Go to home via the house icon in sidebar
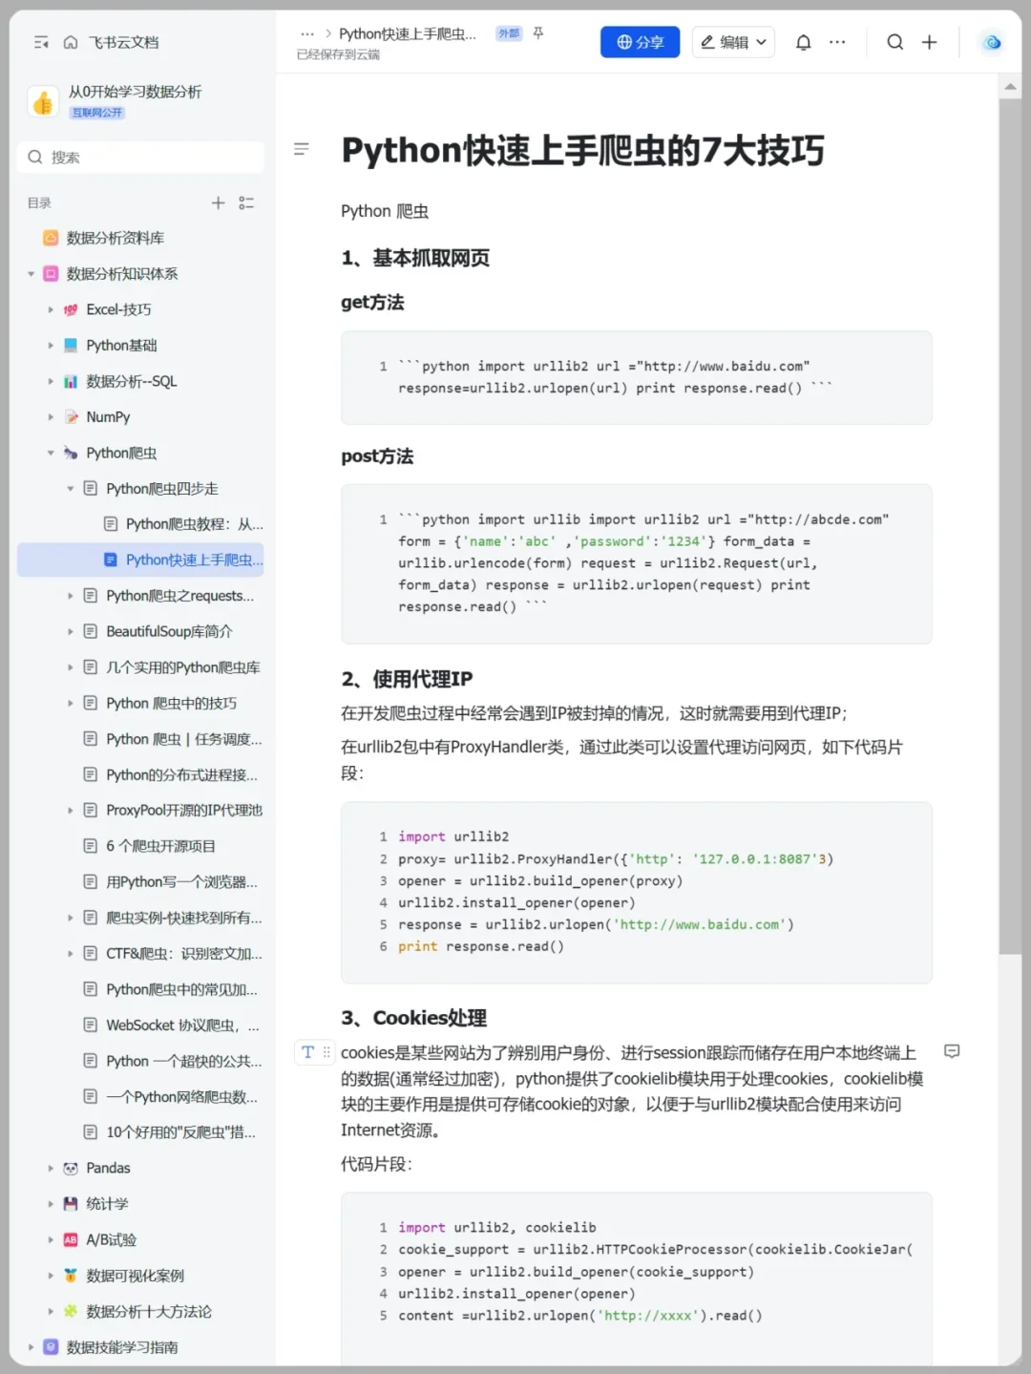Screen dimensions: 1031x1374 [x=71, y=42]
